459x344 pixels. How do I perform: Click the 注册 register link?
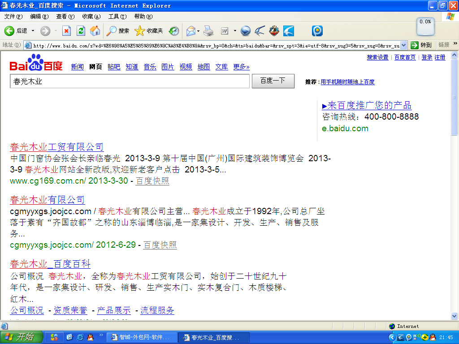point(440,57)
